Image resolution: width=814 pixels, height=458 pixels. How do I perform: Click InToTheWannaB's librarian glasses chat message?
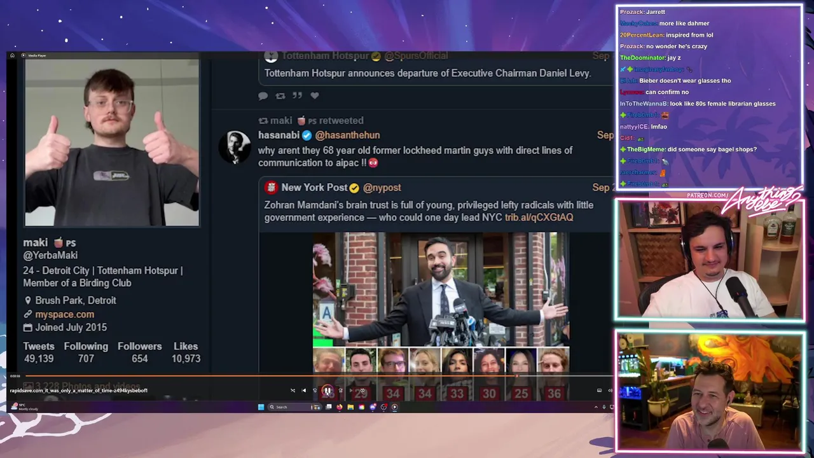(x=698, y=104)
